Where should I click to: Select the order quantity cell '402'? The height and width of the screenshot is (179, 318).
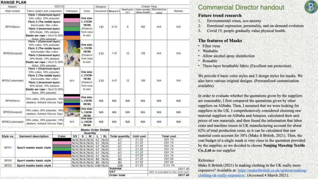143,27
